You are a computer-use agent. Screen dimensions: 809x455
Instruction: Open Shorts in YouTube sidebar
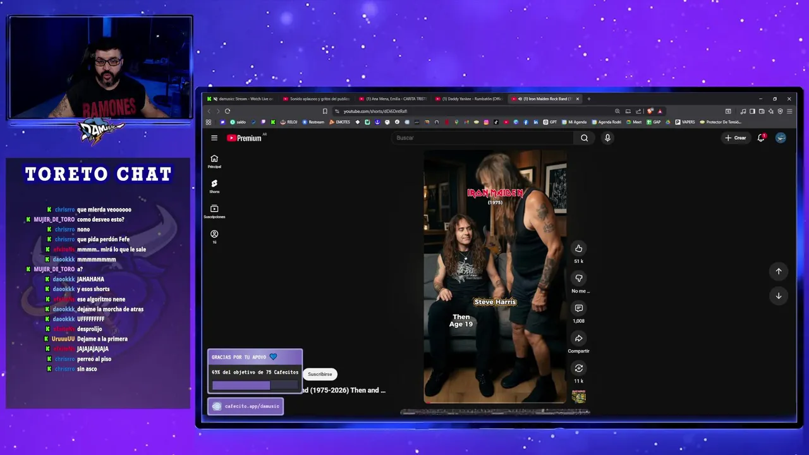214,186
